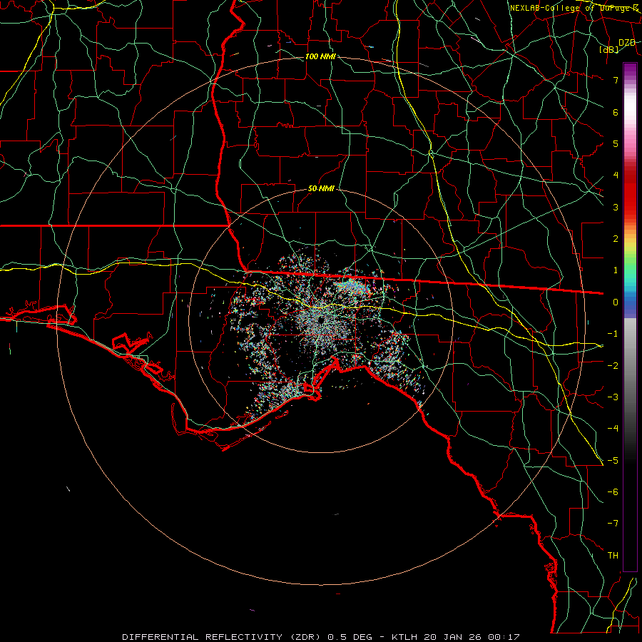The width and height of the screenshot is (642, 642).
Task: Click the "-2" value on the dB scale
Action: [x=613, y=366]
